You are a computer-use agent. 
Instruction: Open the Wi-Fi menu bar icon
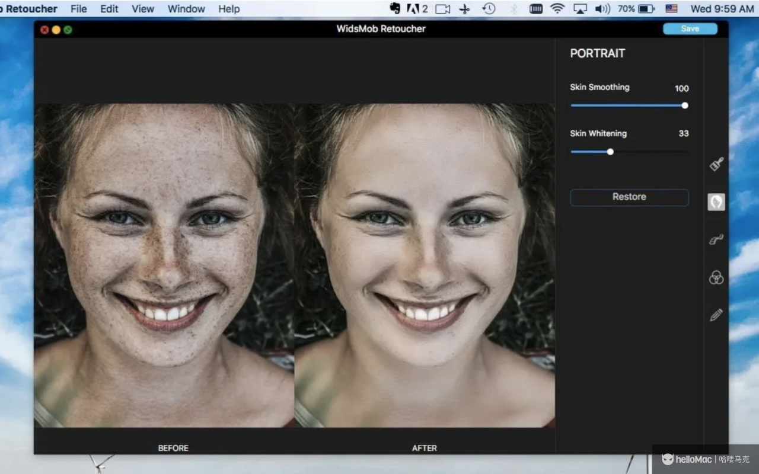coord(557,9)
